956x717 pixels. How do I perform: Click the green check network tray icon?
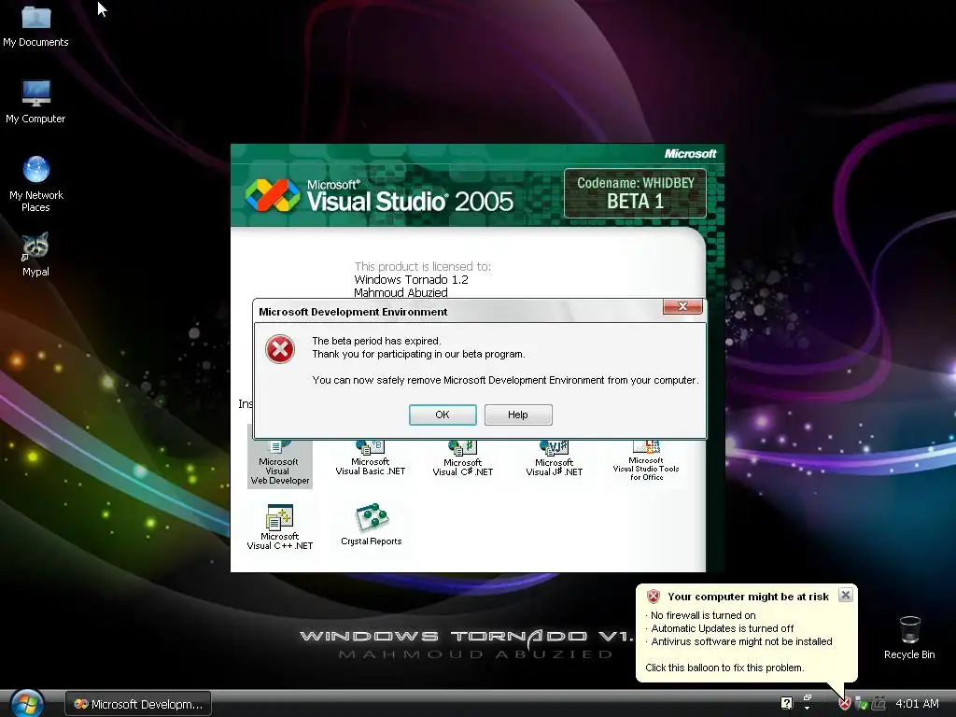(862, 704)
